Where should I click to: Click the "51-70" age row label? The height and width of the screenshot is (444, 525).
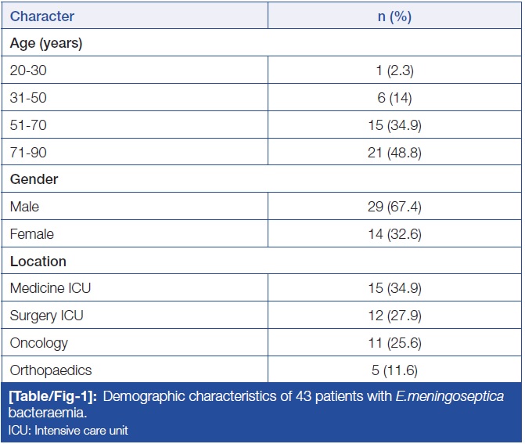[27, 125]
